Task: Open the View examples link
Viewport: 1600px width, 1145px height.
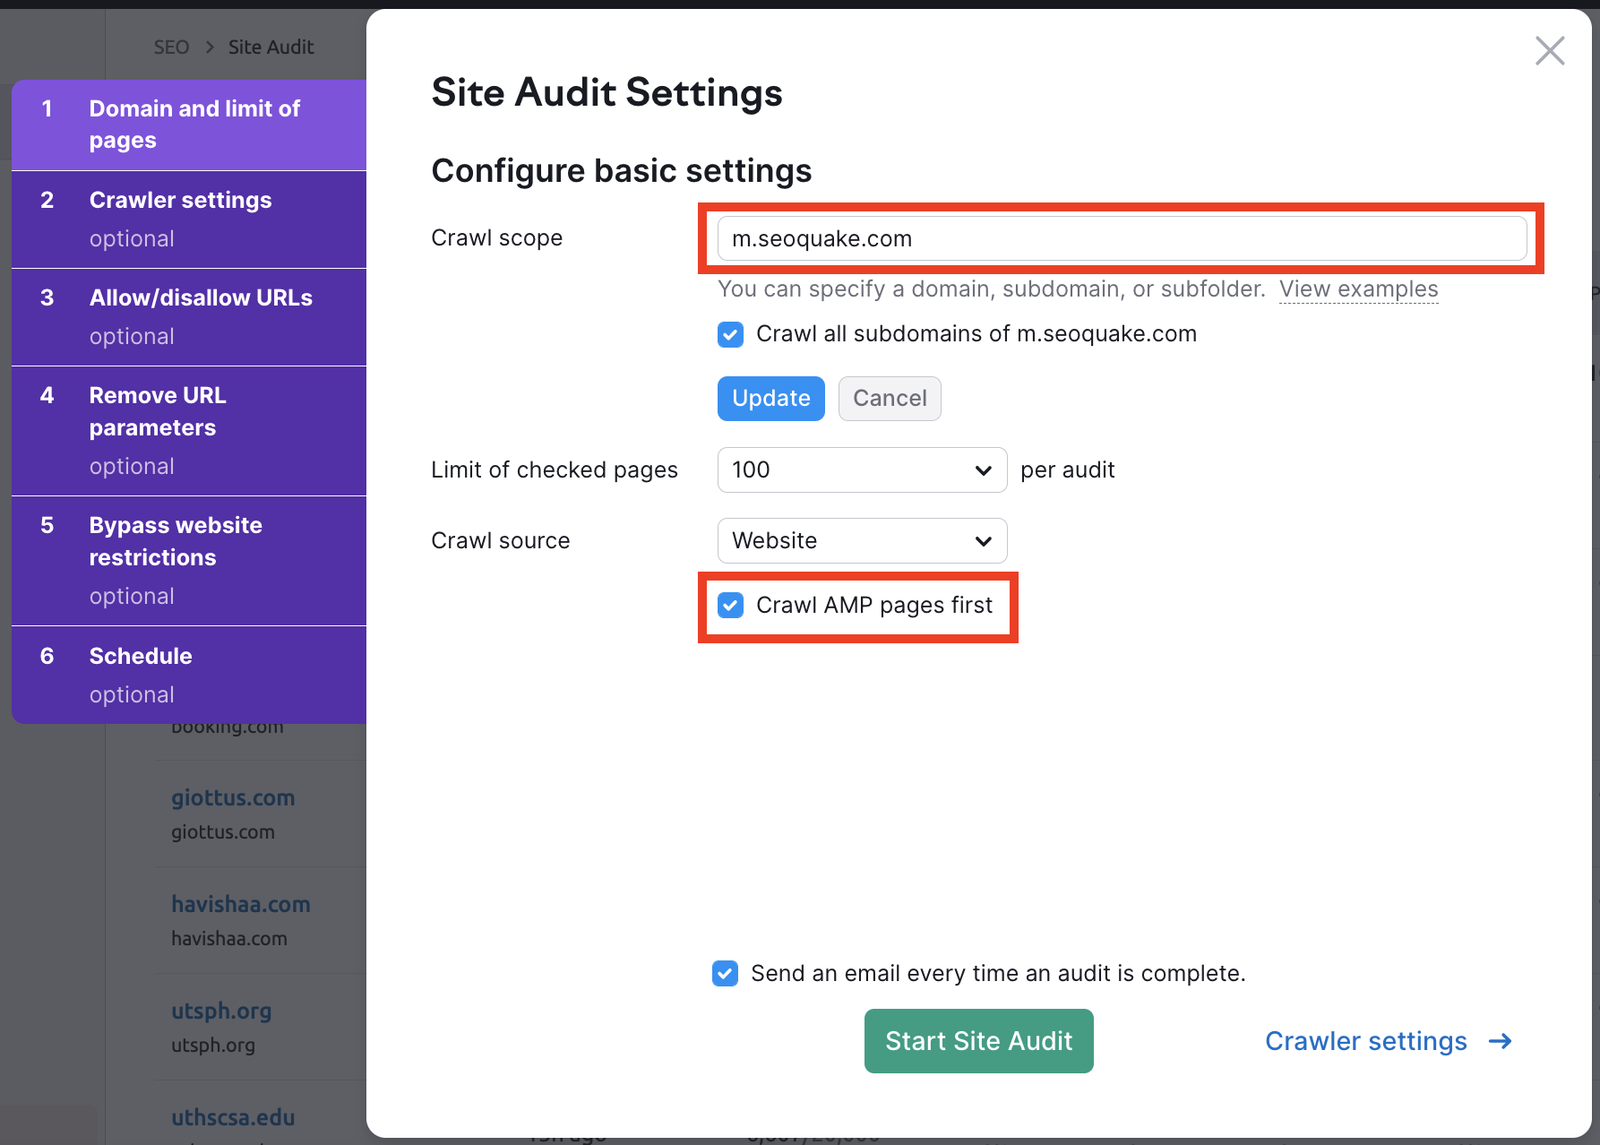Action: (1358, 289)
